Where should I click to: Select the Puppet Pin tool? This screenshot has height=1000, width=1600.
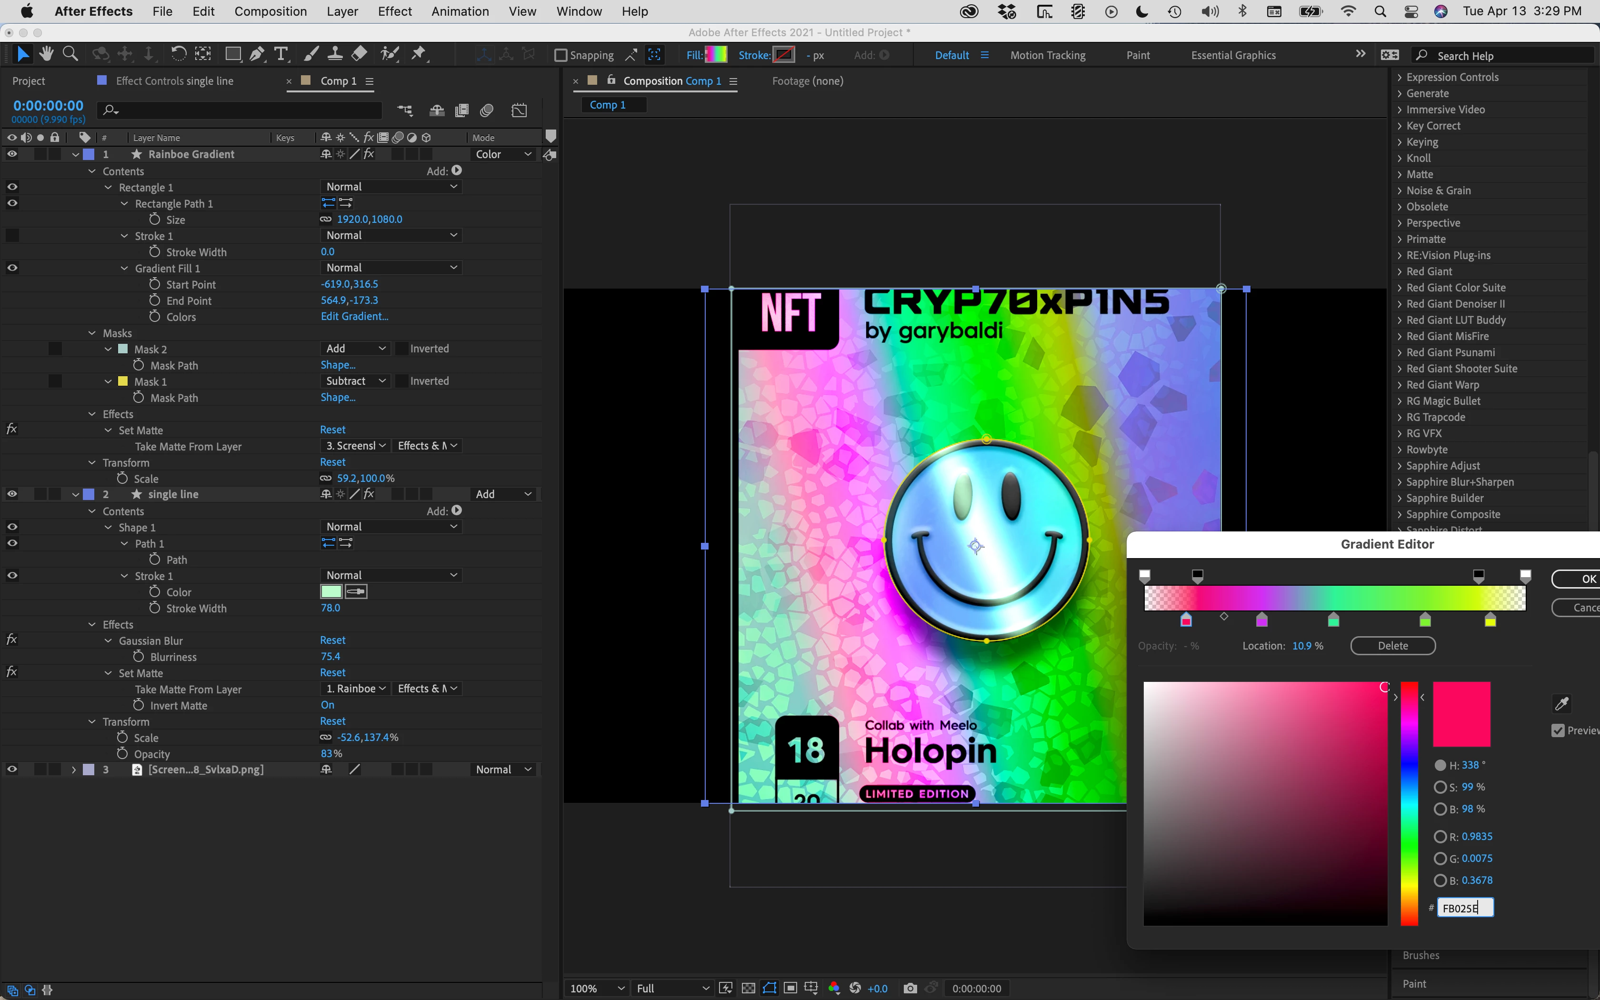coord(419,54)
